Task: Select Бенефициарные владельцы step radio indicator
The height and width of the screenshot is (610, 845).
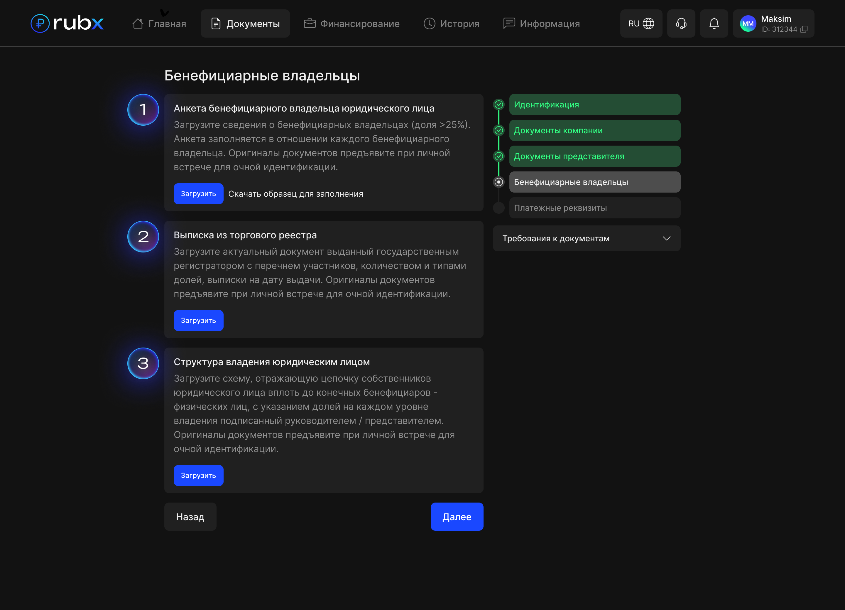Action: pos(498,182)
